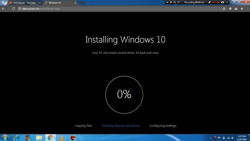Stop recording with the rightmost red square button
Image resolution: width=250 pixels, height=141 pixels.
(x=218, y=2)
